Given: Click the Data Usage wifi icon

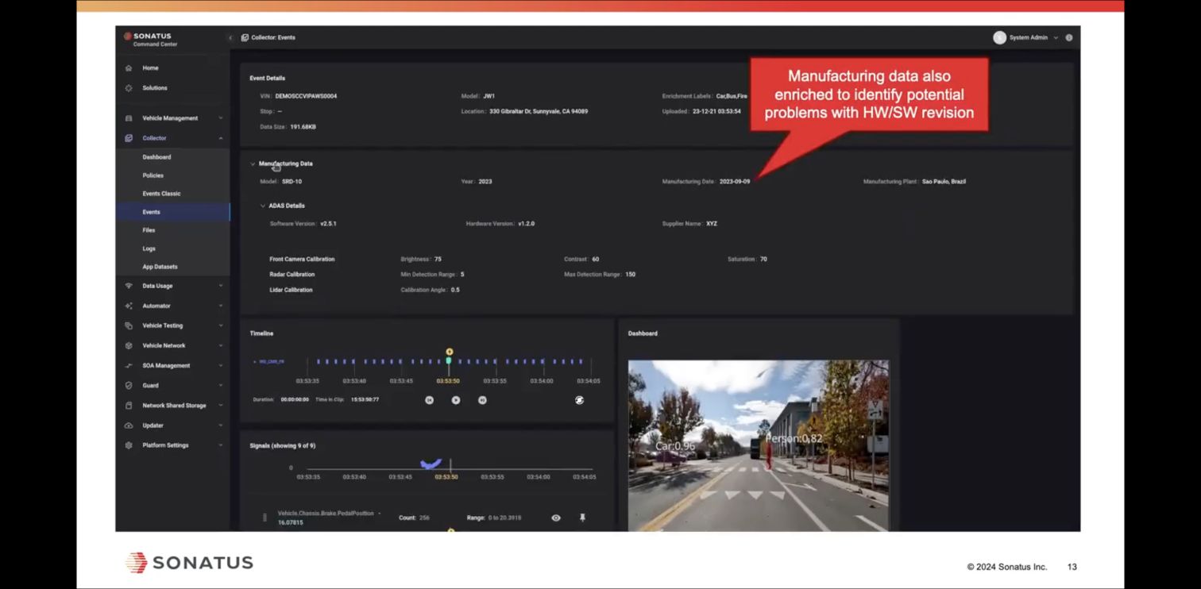Looking at the screenshot, I should [129, 286].
